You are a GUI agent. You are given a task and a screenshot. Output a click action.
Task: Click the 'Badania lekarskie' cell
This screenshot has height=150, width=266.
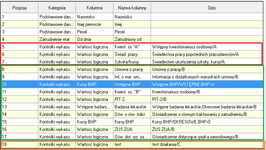point(132,107)
